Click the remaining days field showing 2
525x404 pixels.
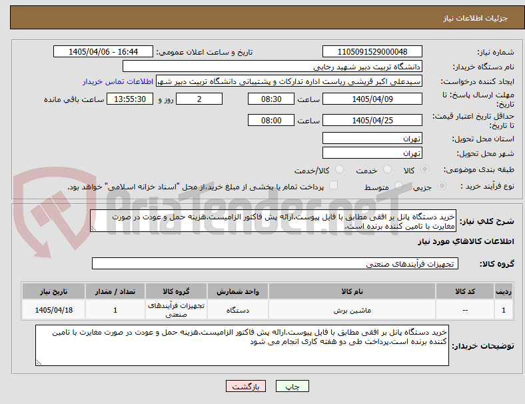[199, 99]
